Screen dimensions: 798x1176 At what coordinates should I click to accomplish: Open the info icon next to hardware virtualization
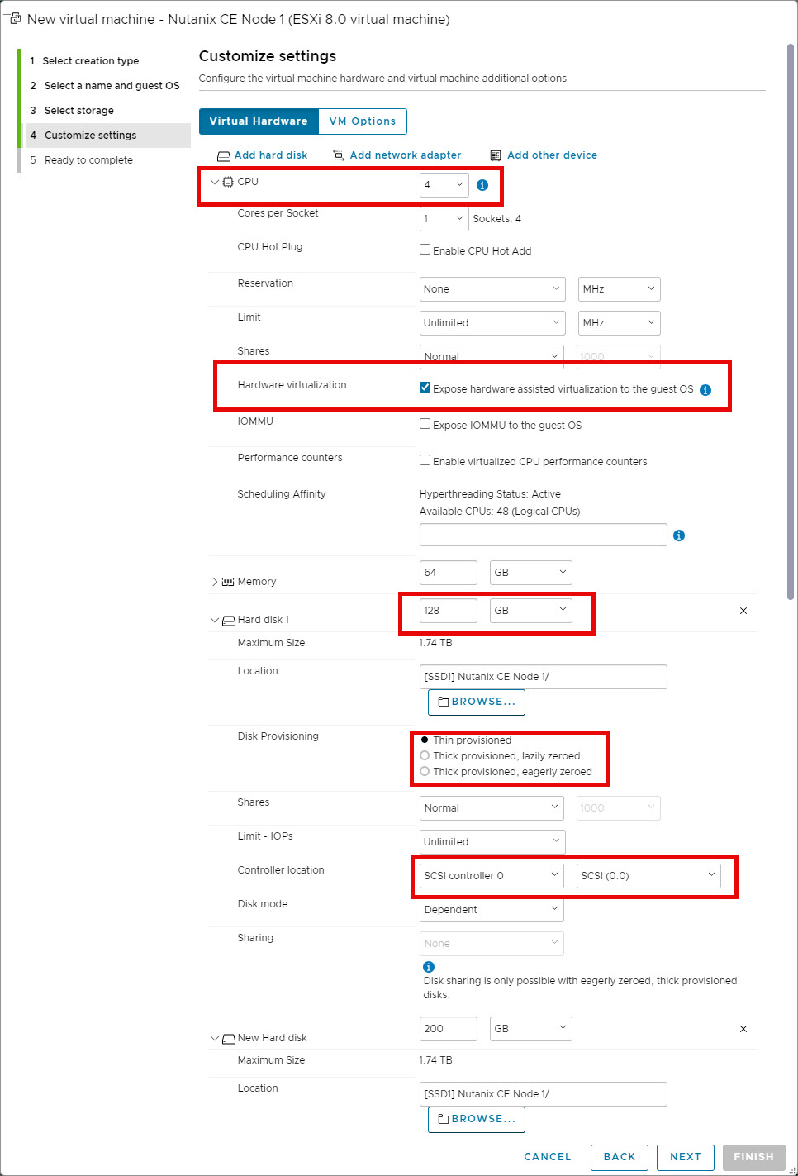705,389
